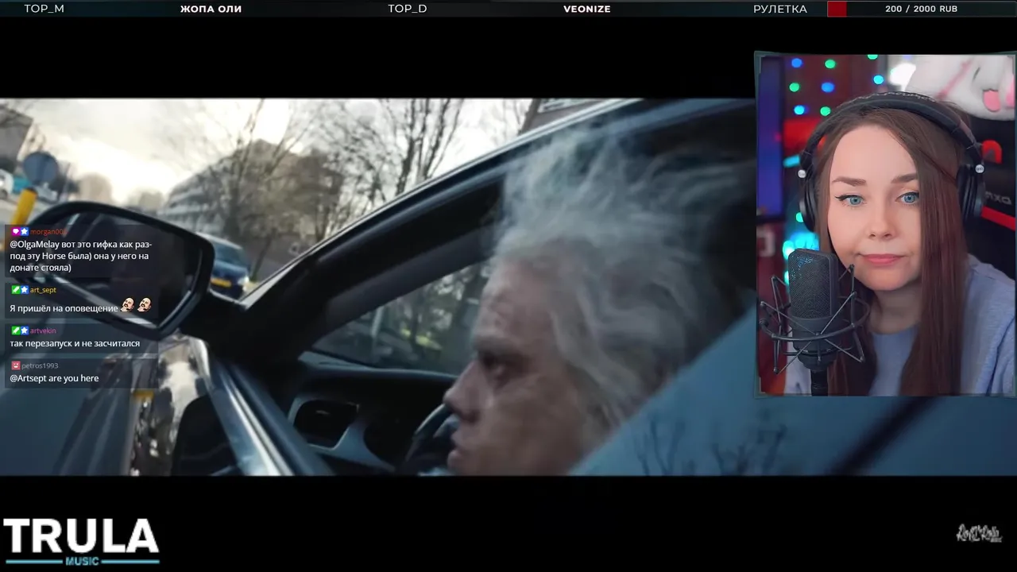This screenshot has height=572, width=1017.
Task: Click the first thinking-man emote in art_sept's message
Action: pos(127,305)
